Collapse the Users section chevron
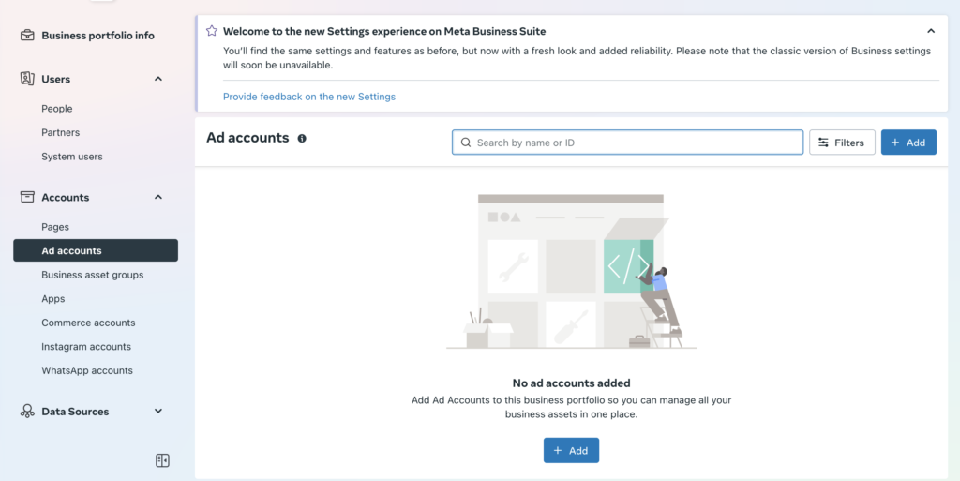 (x=157, y=79)
